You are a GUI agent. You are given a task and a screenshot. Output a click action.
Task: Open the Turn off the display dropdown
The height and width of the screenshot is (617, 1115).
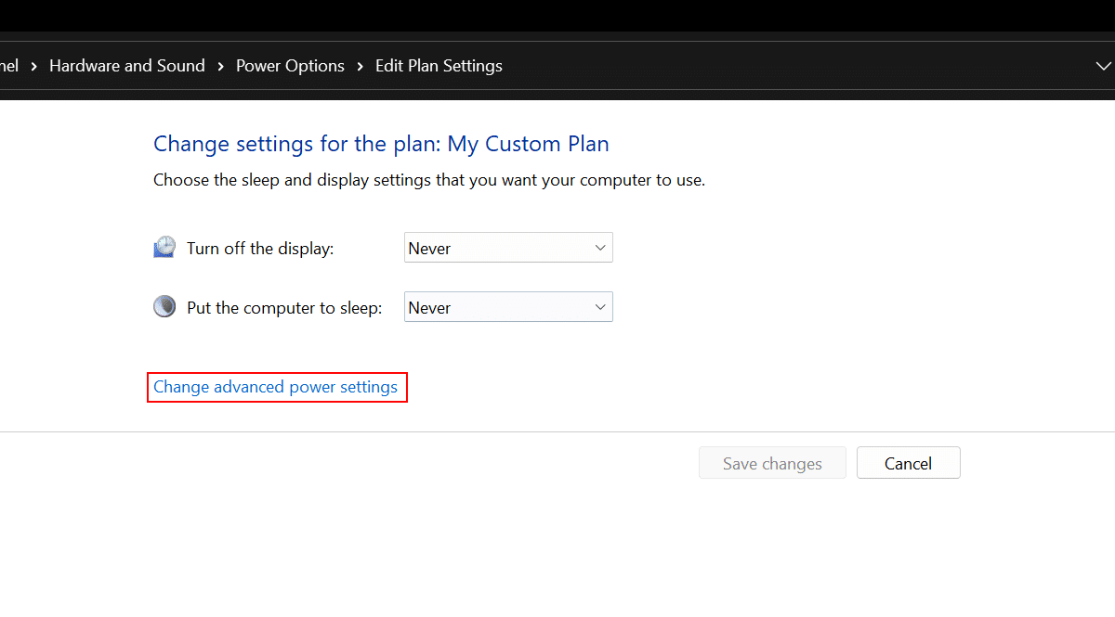(508, 248)
